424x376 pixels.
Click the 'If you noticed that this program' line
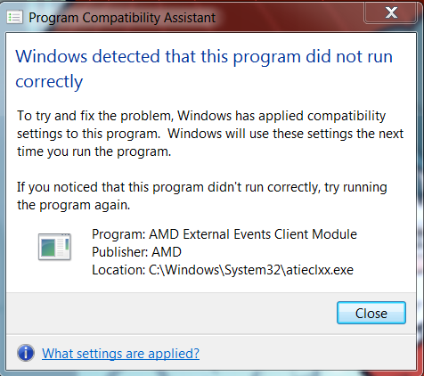pyautogui.click(x=202, y=187)
